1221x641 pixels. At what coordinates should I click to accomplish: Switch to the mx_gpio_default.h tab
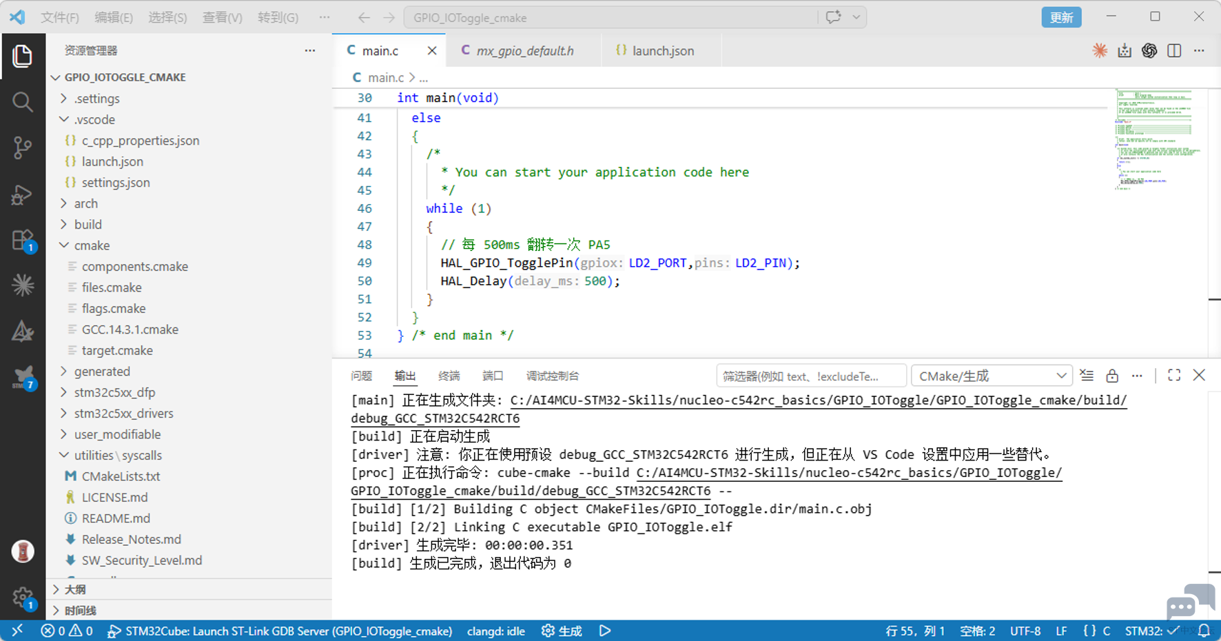[524, 50]
